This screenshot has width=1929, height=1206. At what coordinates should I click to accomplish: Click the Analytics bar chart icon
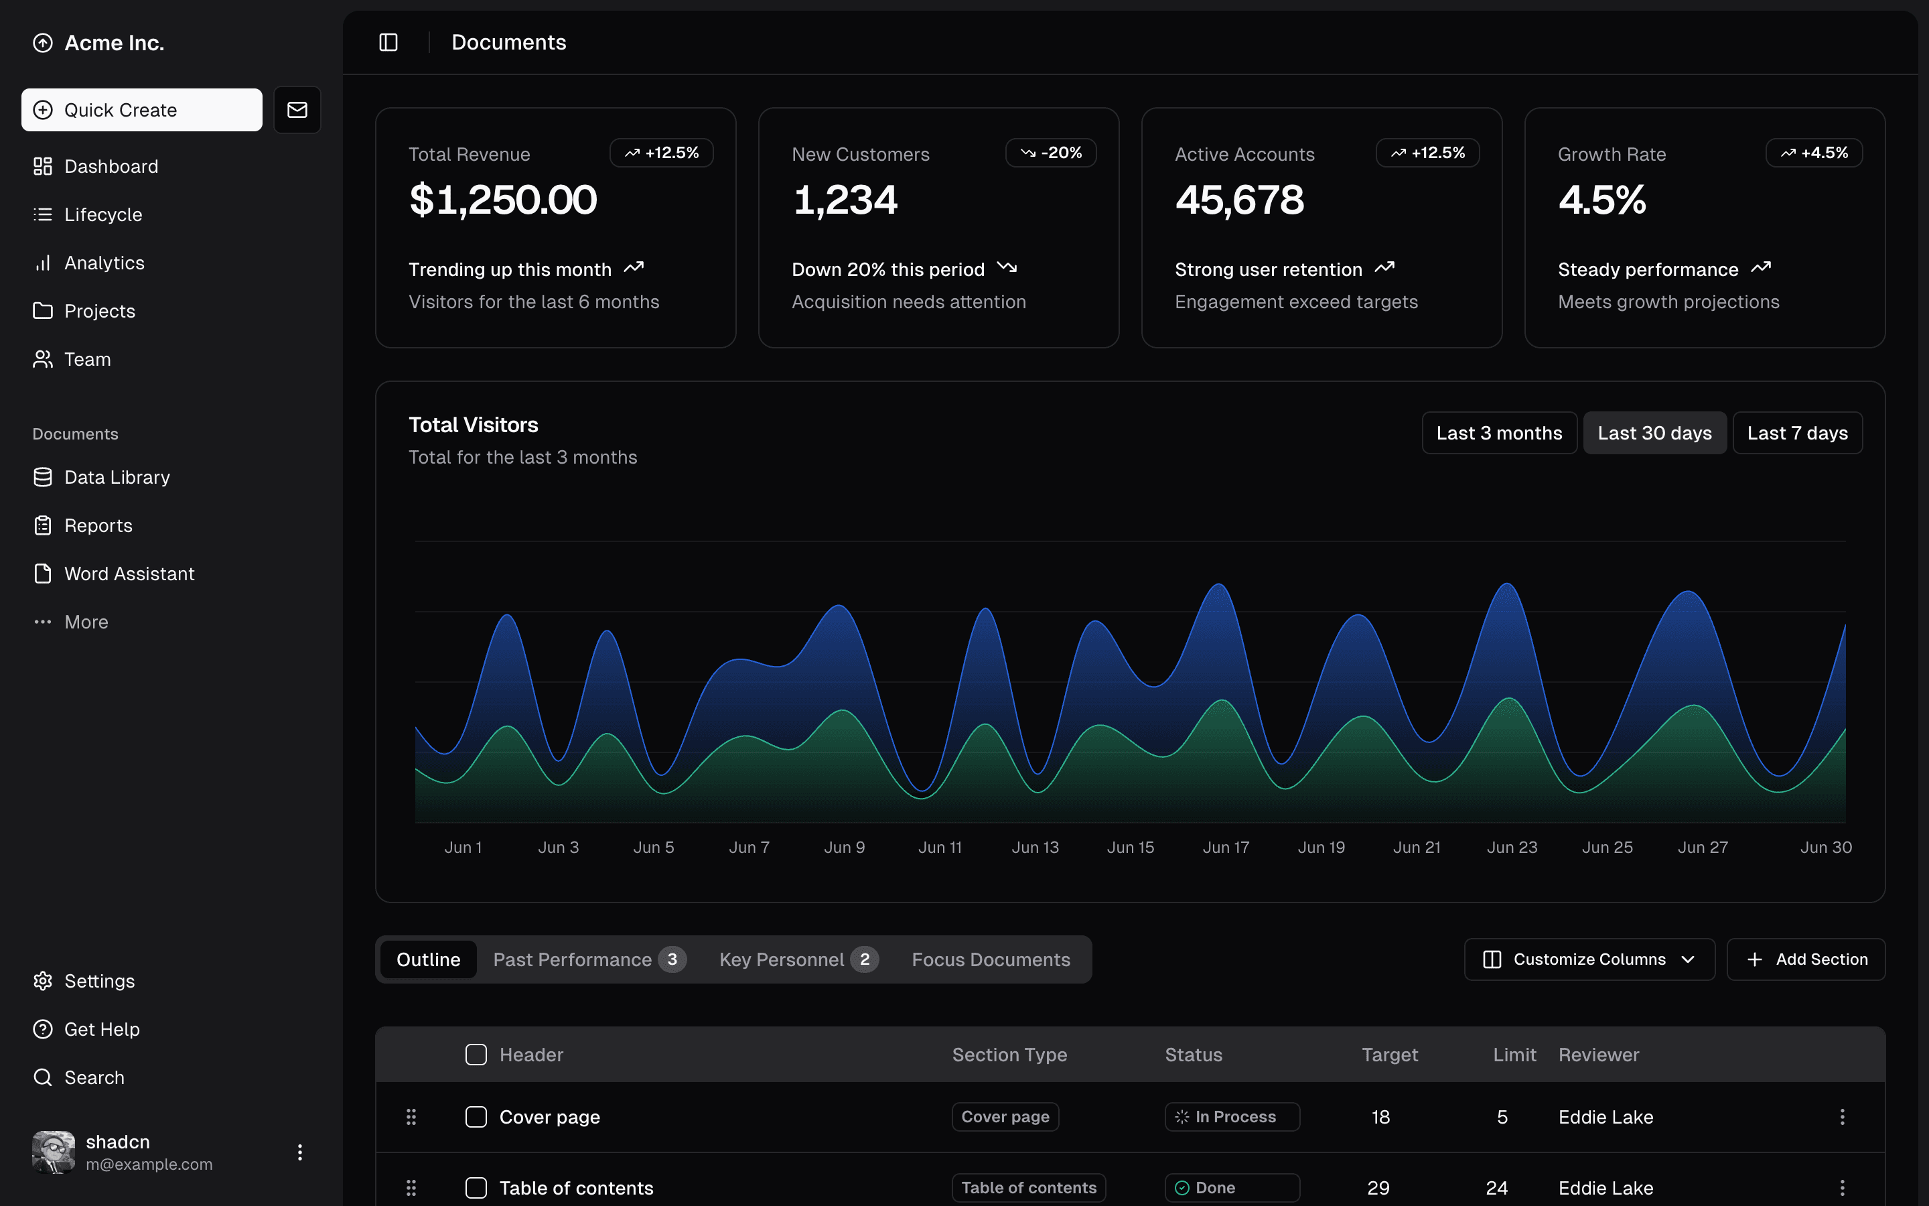(43, 263)
